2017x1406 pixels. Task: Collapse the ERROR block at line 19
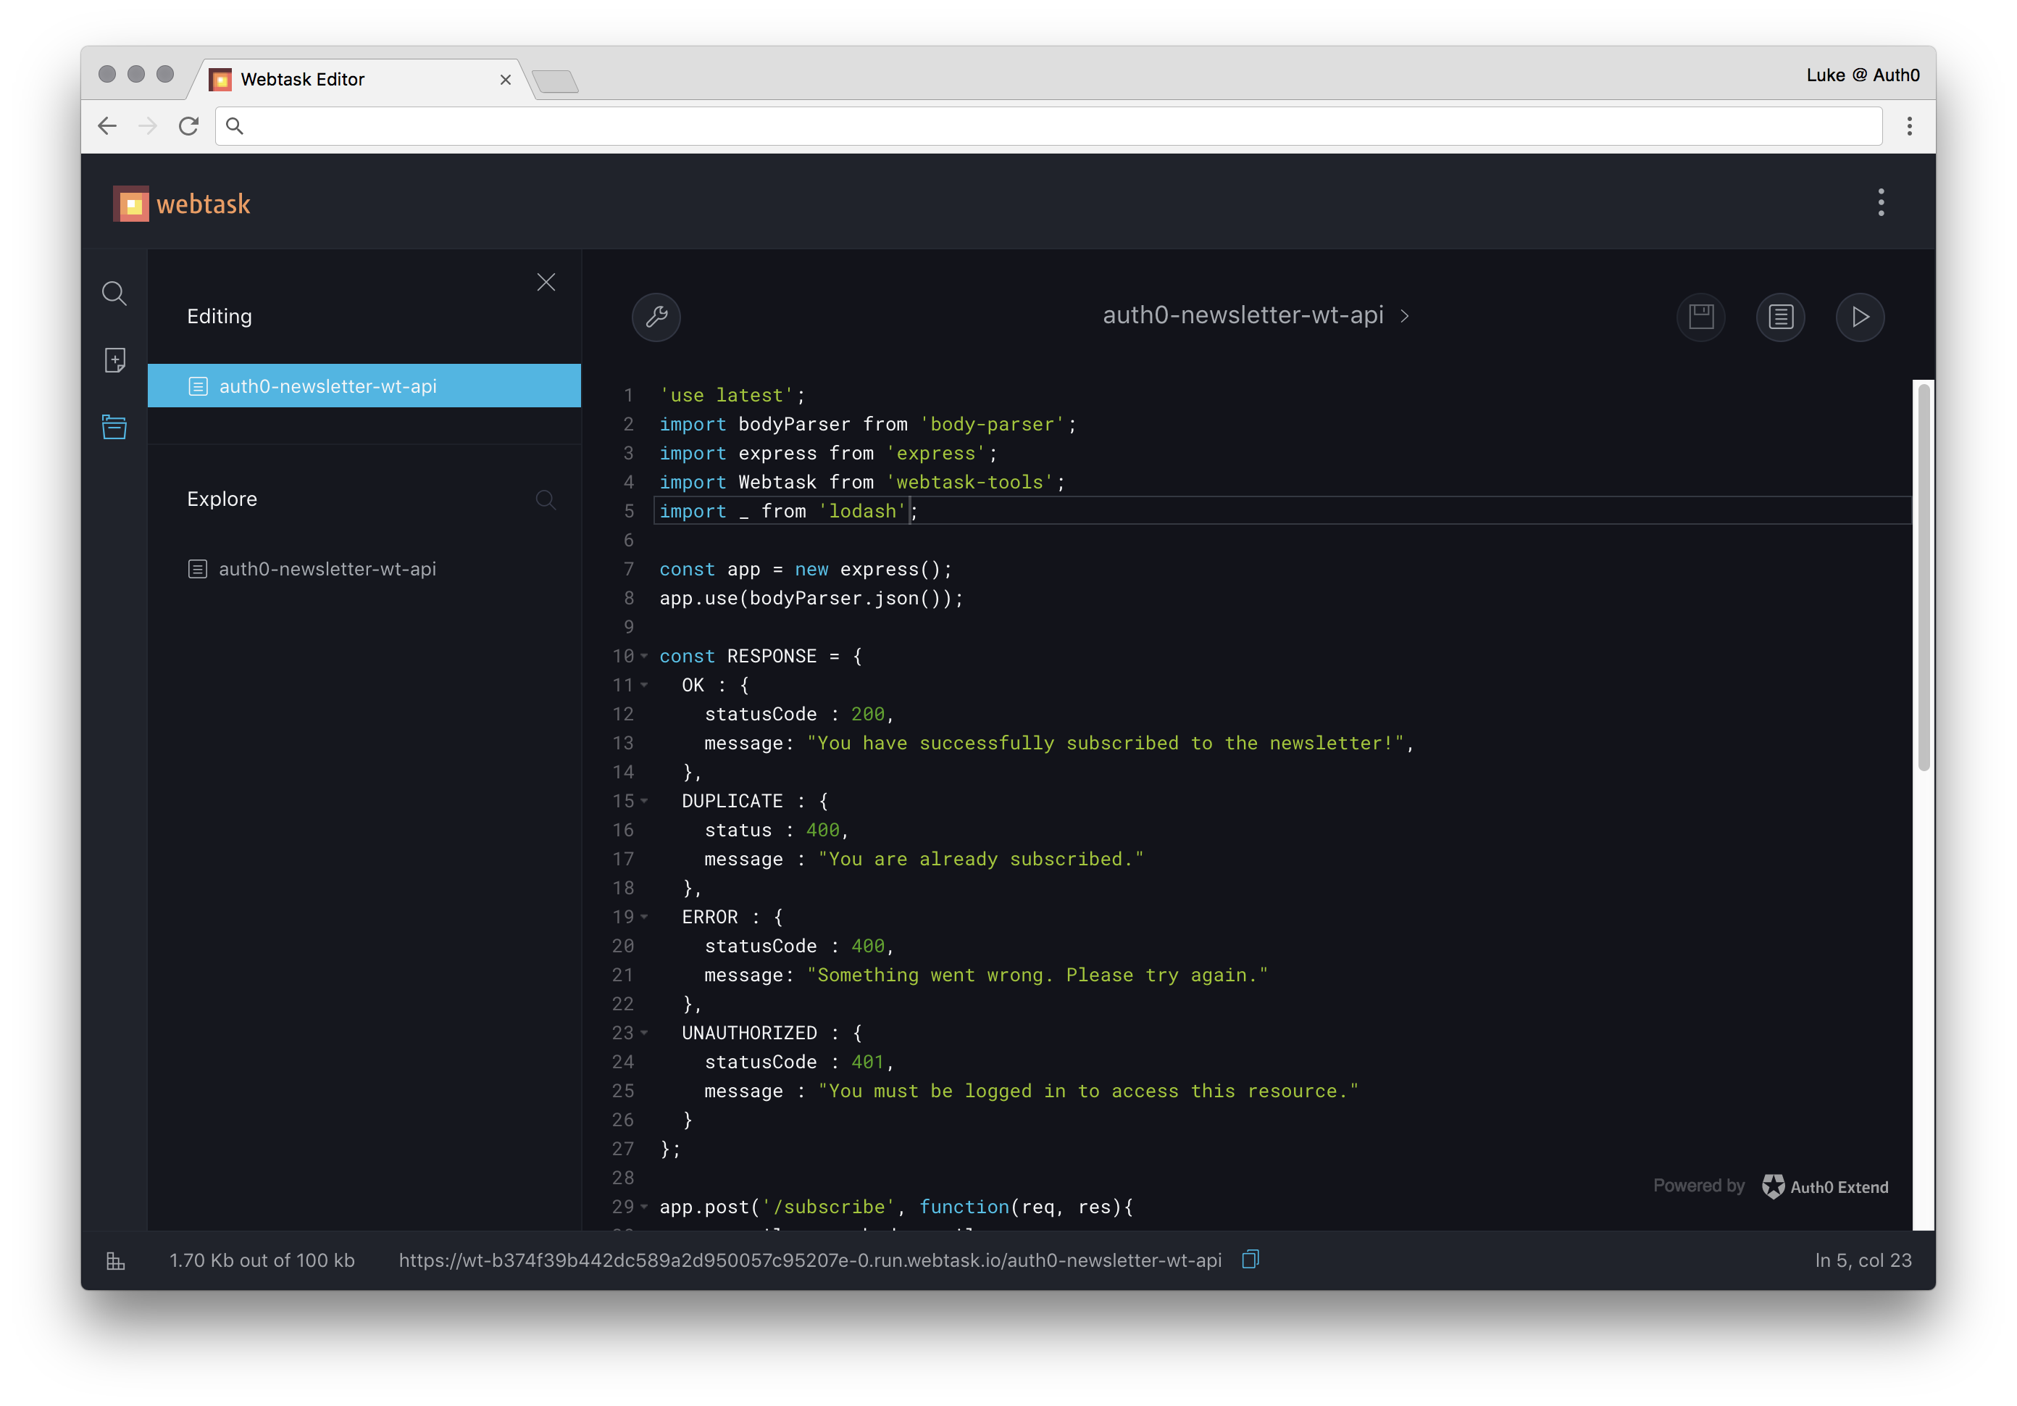645,918
